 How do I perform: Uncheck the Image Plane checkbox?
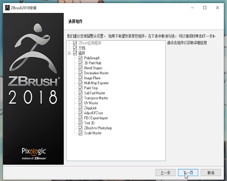[81, 78]
